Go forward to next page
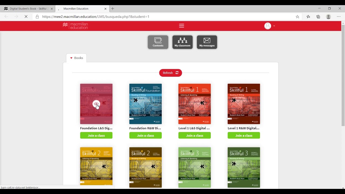This screenshot has height=194, width=345. [16, 17]
